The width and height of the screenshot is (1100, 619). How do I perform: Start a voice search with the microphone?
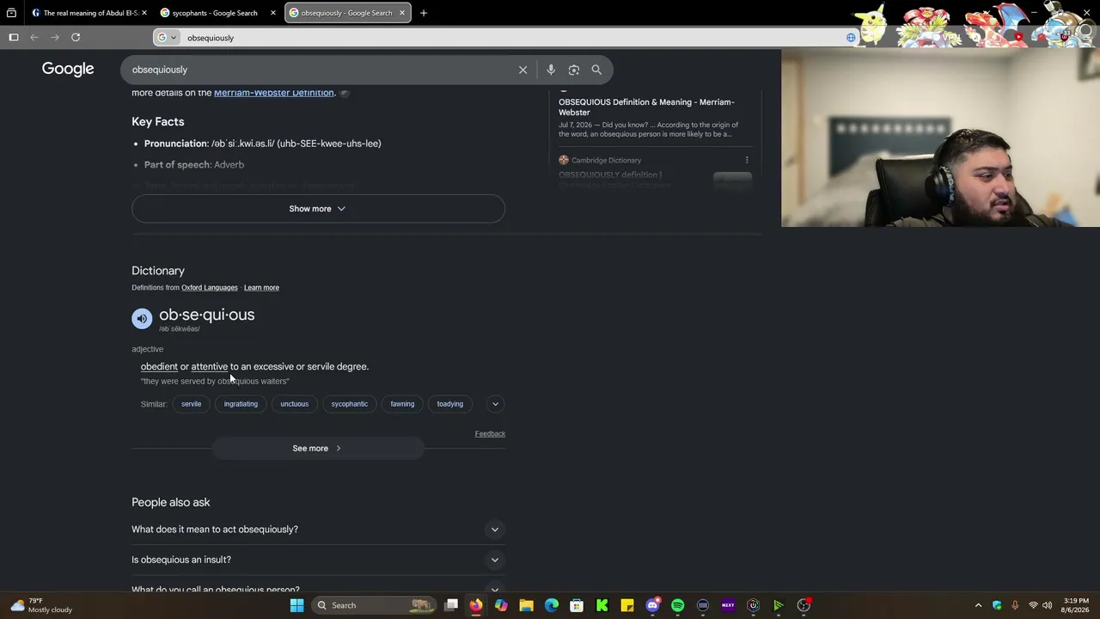coord(551,70)
